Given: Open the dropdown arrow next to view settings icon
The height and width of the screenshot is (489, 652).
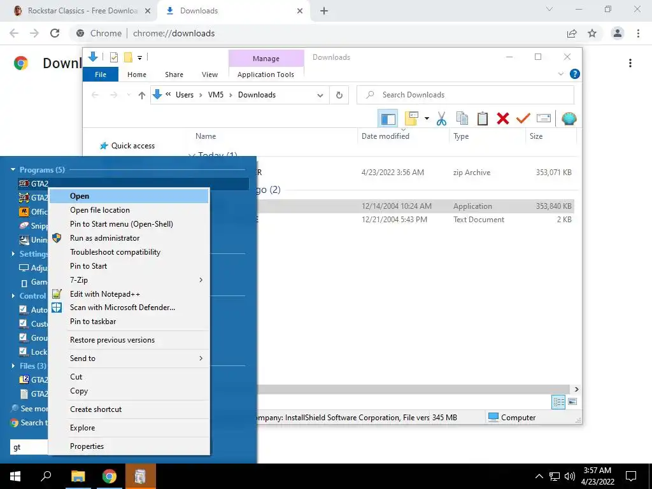Looking at the screenshot, I should [427, 118].
